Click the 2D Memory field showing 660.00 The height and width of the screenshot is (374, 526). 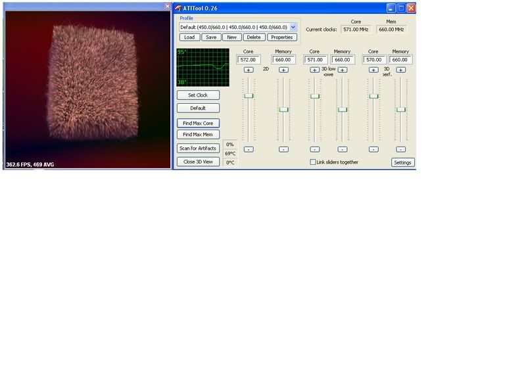pos(283,60)
